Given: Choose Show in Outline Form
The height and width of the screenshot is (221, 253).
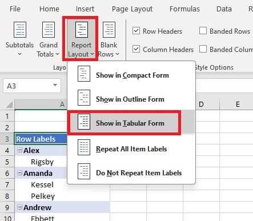Looking at the screenshot, I should click(x=131, y=99).
